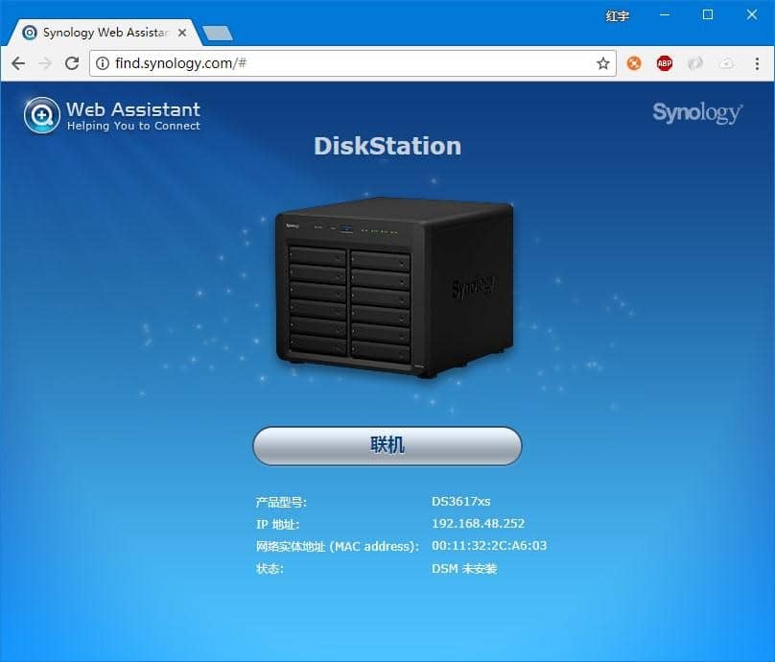Bookmark this page with the star icon
775x662 pixels.
pyautogui.click(x=602, y=63)
